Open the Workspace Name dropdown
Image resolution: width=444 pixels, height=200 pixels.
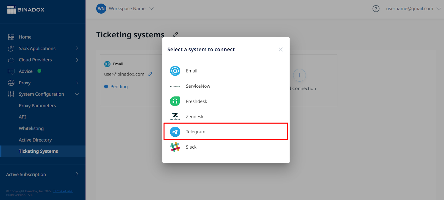pyautogui.click(x=131, y=9)
